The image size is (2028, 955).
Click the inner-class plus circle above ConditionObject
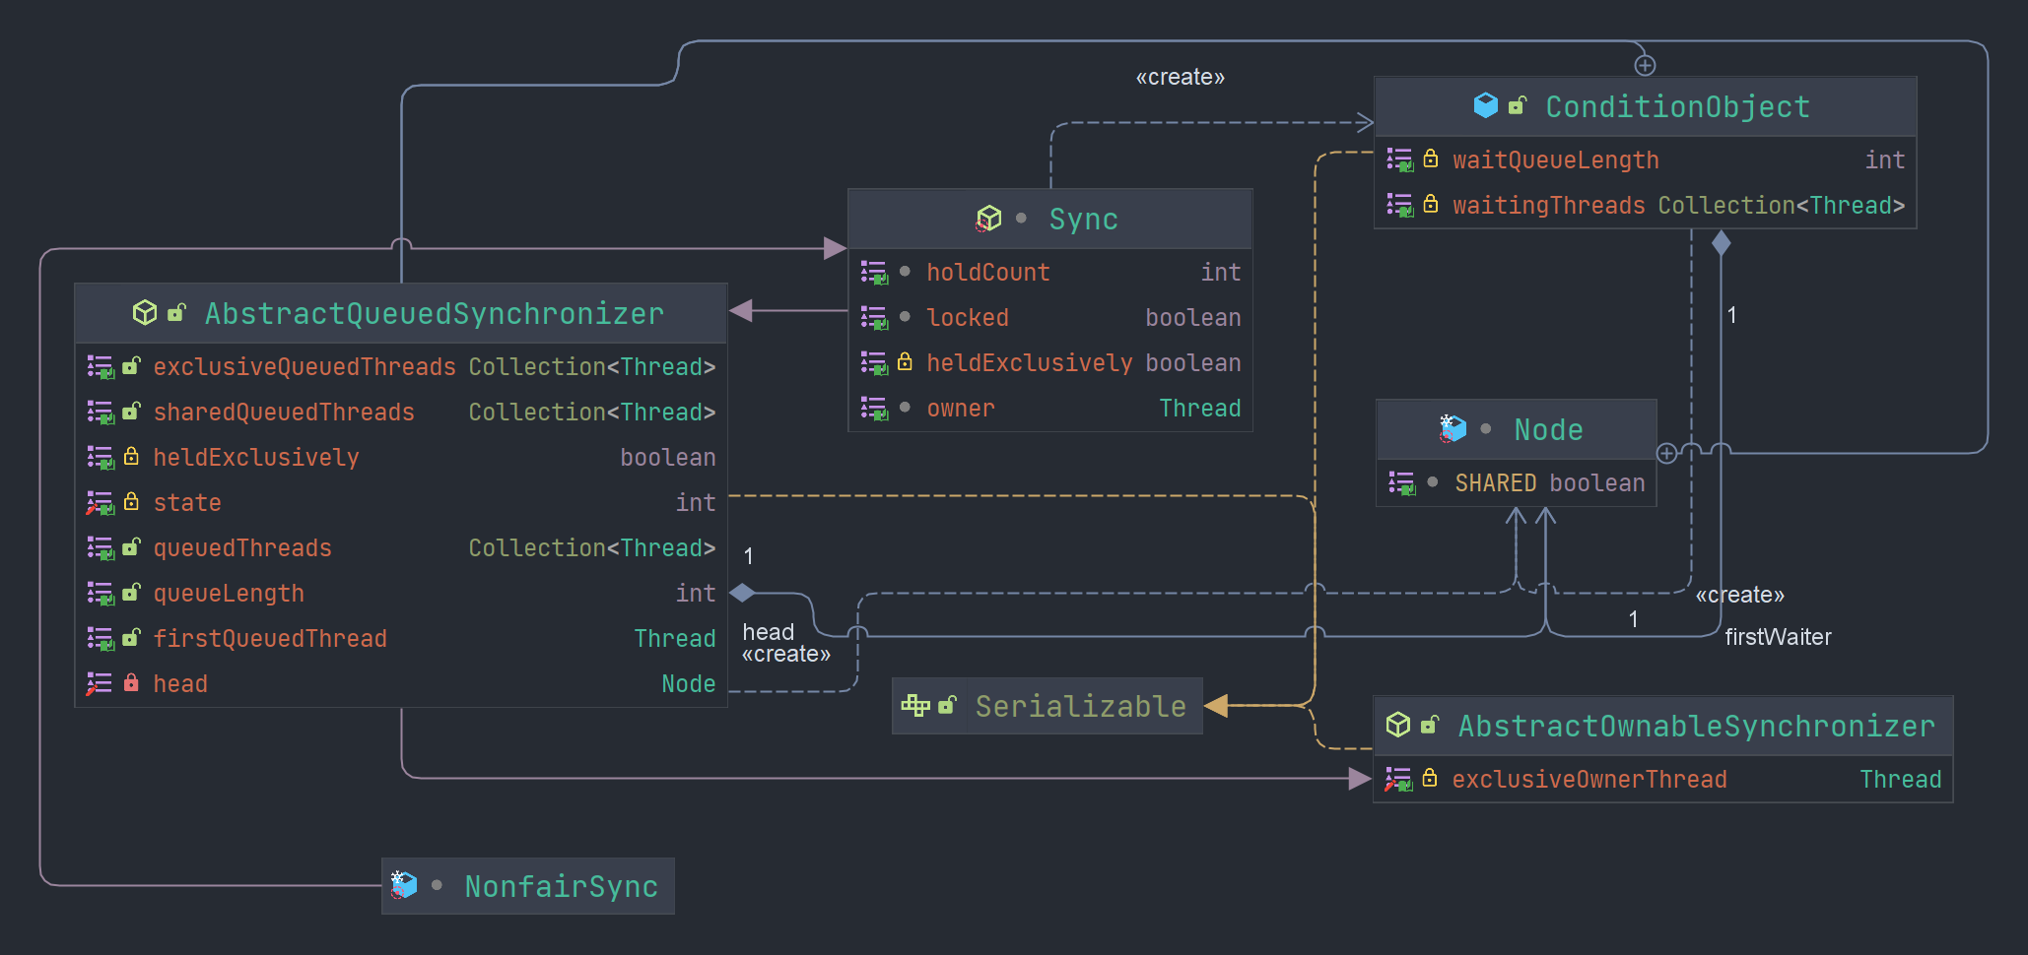click(1645, 65)
